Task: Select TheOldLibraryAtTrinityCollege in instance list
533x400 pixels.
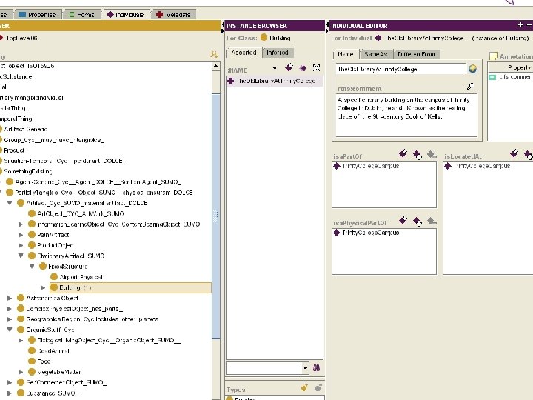Action: (x=275, y=81)
